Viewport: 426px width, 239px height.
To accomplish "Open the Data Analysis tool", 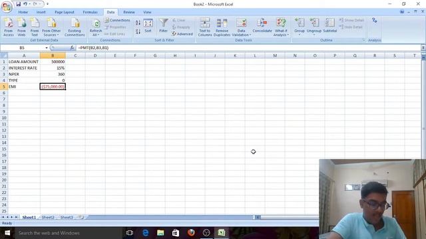I will 374,21.
